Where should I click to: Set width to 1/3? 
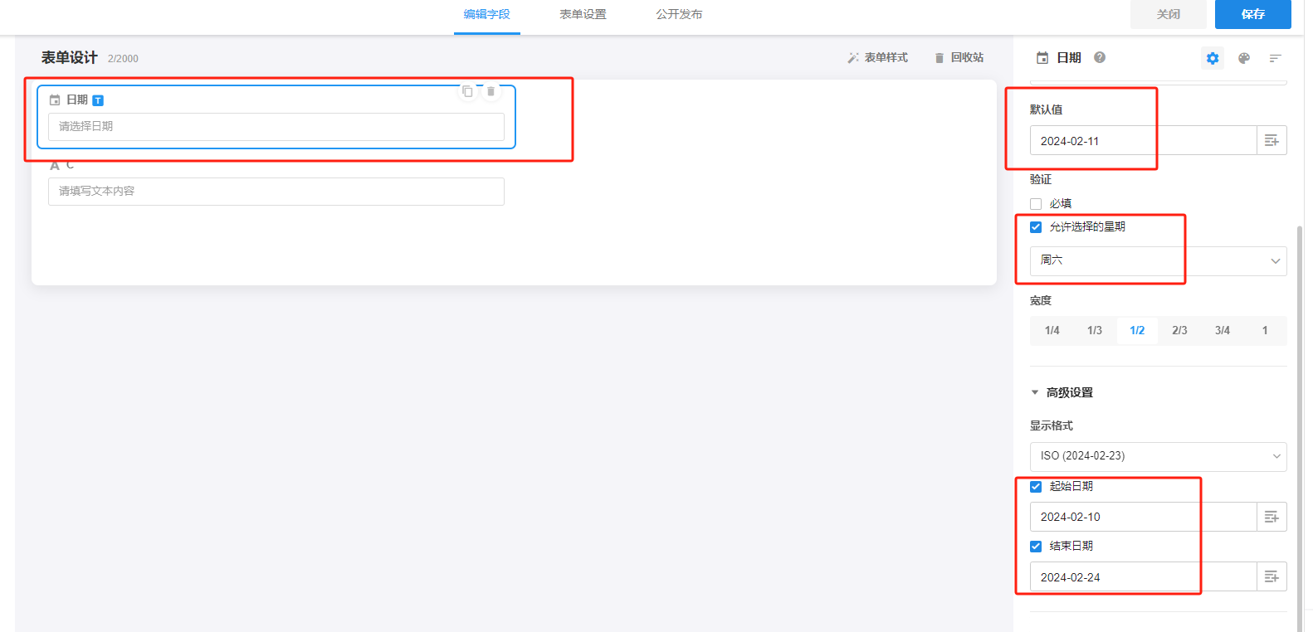tap(1095, 330)
